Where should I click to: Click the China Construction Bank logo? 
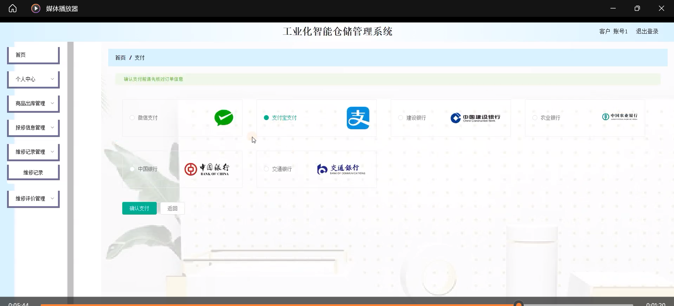(x=475, y=118)
